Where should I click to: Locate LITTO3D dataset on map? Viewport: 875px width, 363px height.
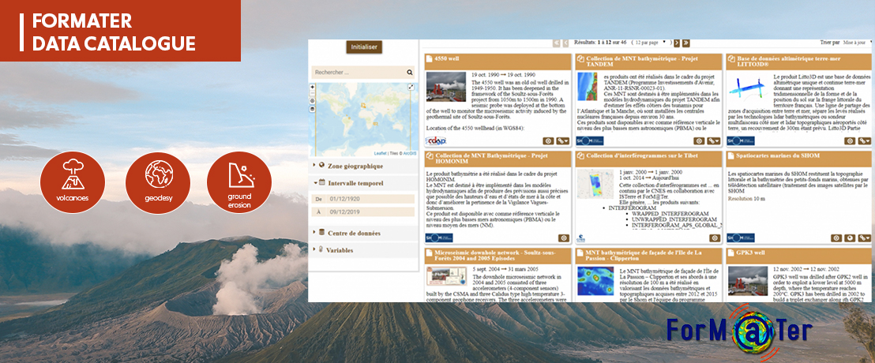tap(850, 141)
